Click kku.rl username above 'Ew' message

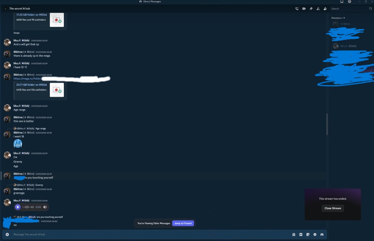(x=17, y=153)
